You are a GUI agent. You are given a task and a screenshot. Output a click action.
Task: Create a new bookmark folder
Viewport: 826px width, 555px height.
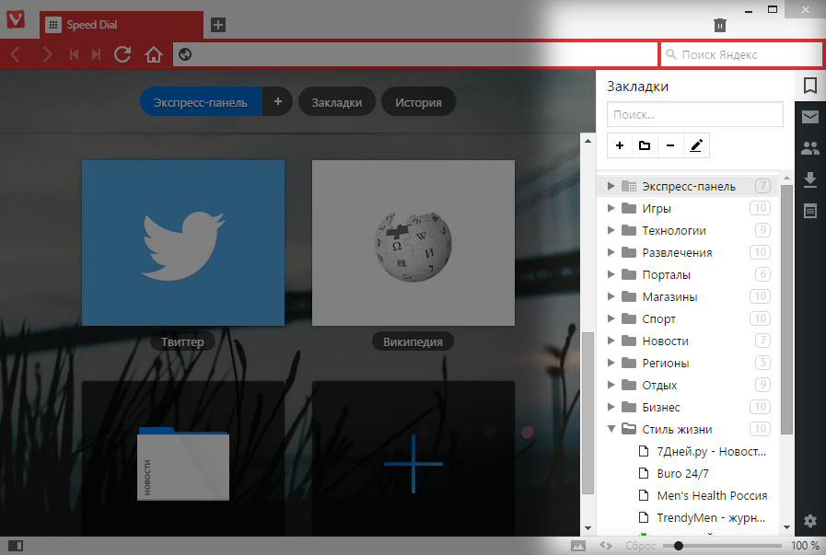pyautogui.click(x=645, y=145)
